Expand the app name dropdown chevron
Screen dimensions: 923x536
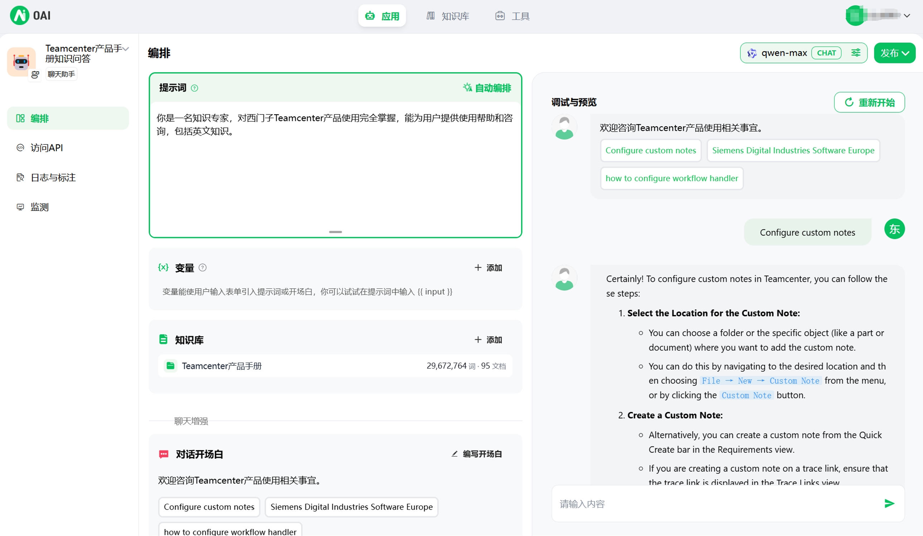[126, 49]
